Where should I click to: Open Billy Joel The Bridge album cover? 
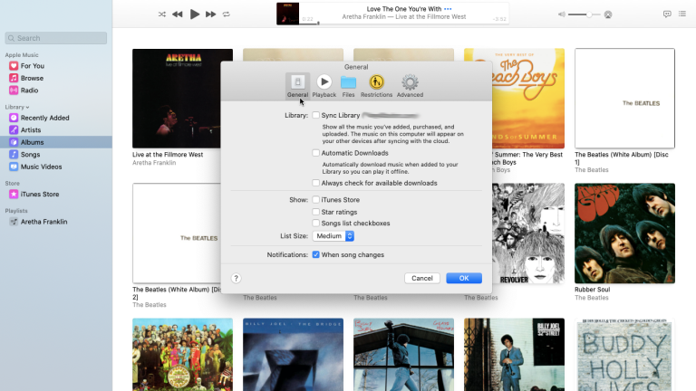pyautogui.click(x=293, y=355)
